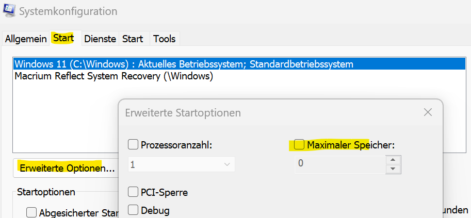Select the Windows 11 boot entry
The height and width of the screenshot is (218, 471).
(184, 64)
